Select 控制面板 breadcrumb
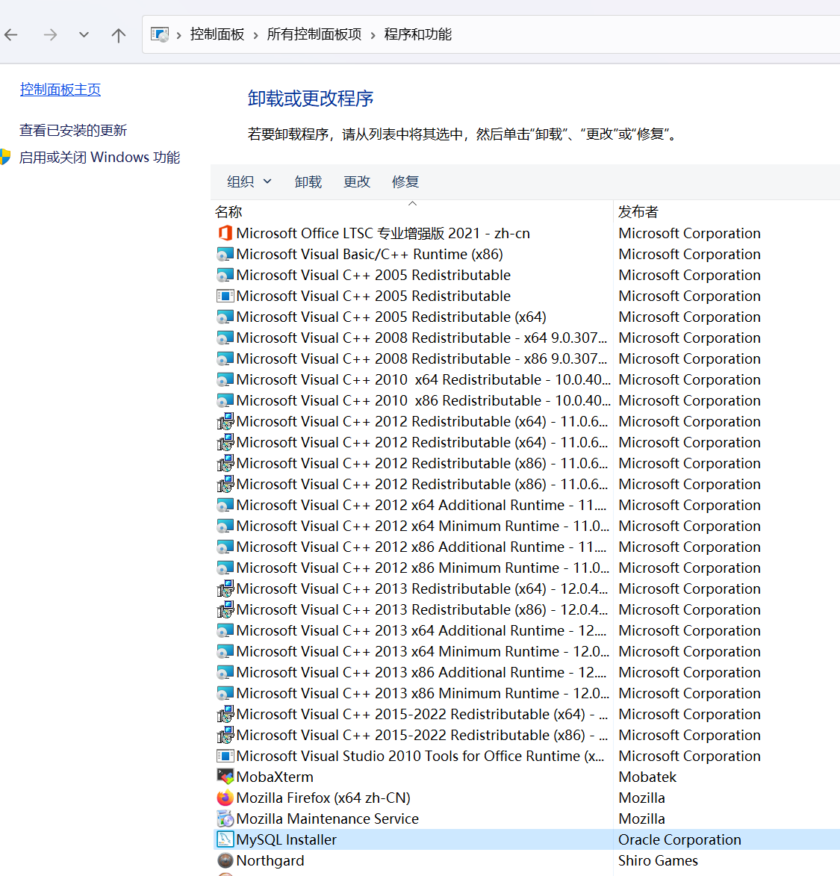Screen dimensions: 840x876 click(217, 34)
